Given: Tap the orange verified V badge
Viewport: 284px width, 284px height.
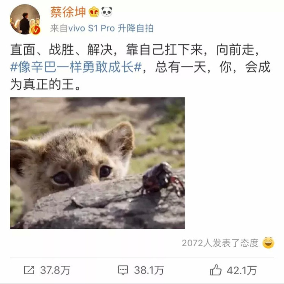Looking at the screenshot, I should click(x=36, y=30).
